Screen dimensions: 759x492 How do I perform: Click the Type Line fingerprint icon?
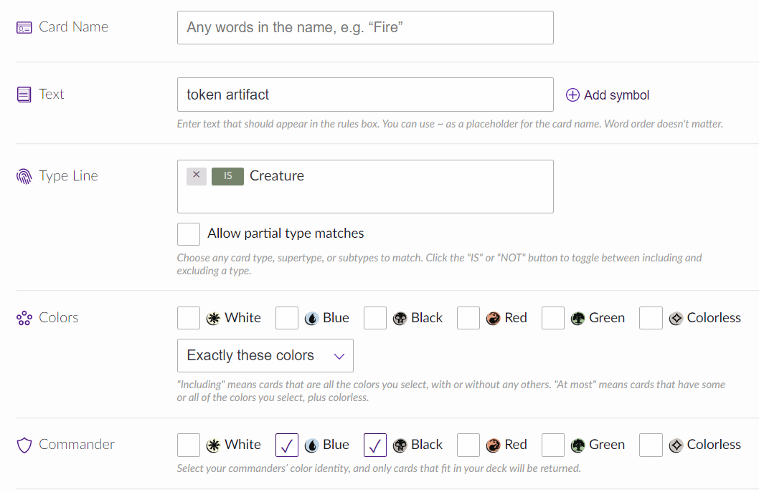[24, 176]
